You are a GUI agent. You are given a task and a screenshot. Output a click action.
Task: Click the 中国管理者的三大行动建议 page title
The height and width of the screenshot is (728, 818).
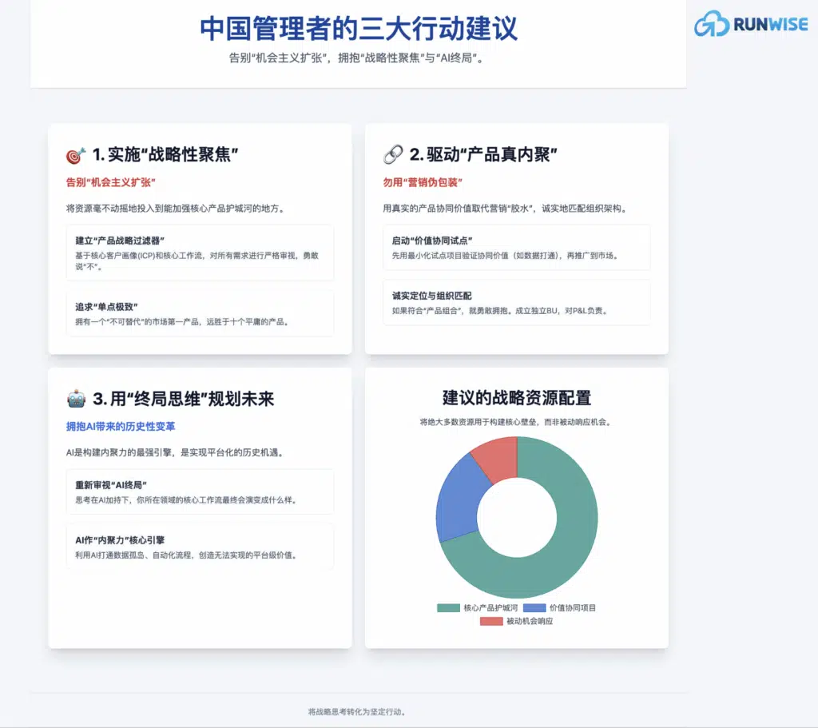tap(358, 28)
